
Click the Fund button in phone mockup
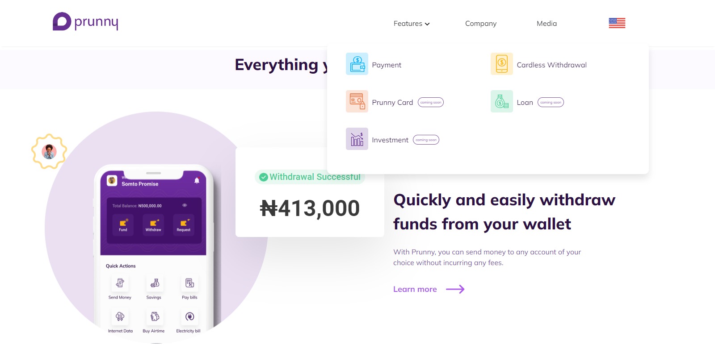click(x=123, y=224)
